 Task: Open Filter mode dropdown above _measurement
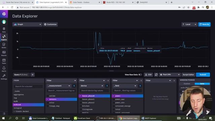(61, 81)
